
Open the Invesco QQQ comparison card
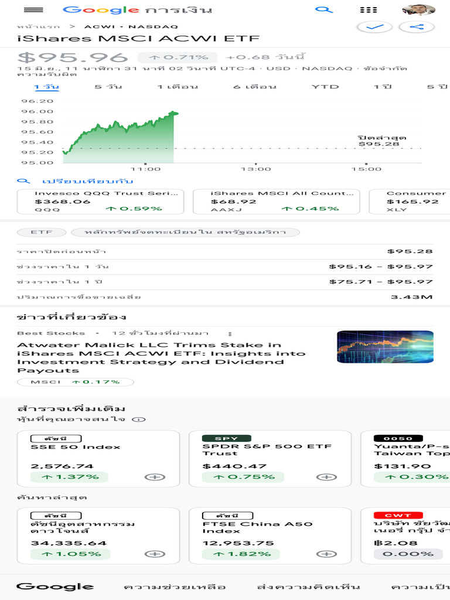click(x=100, y=202)
